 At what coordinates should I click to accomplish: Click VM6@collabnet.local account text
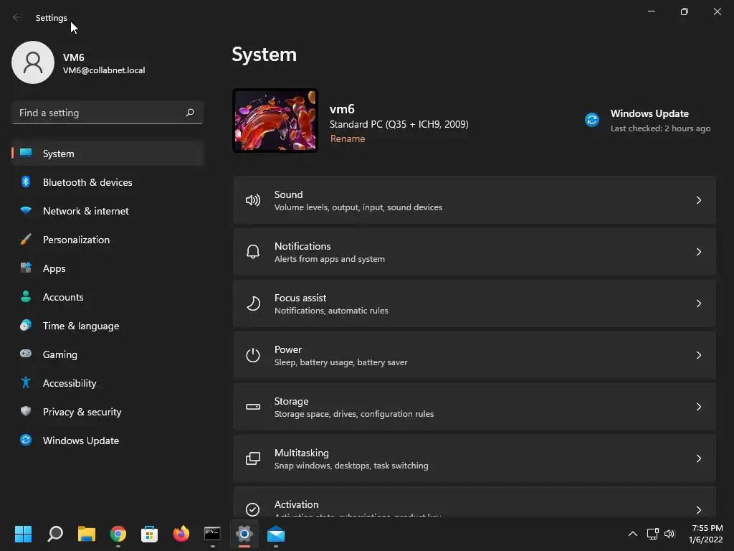click(x=104, y=70)
